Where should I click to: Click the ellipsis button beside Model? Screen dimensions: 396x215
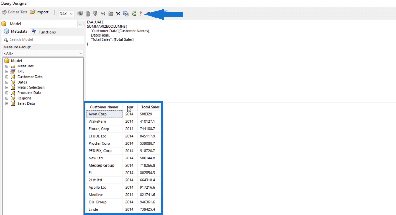(81, 24)
